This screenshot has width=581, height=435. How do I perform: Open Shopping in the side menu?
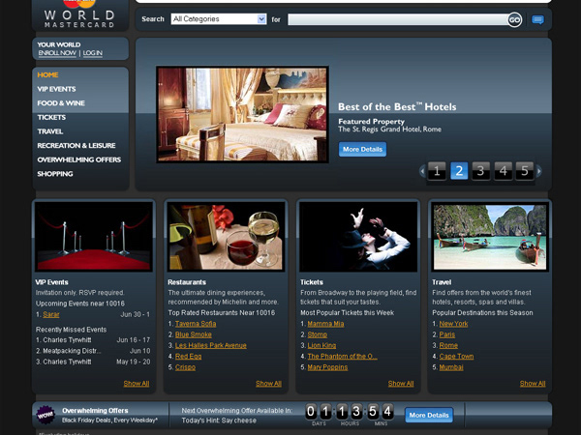55,173
